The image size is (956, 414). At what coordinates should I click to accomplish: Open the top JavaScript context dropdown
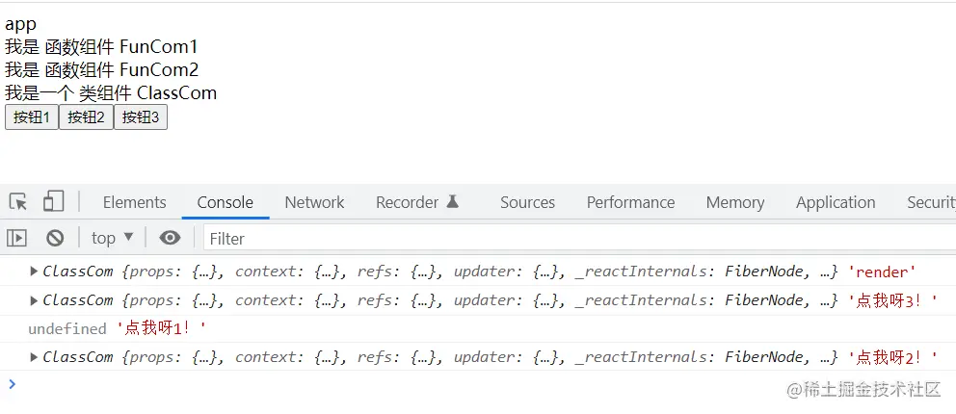coord(112,238)
